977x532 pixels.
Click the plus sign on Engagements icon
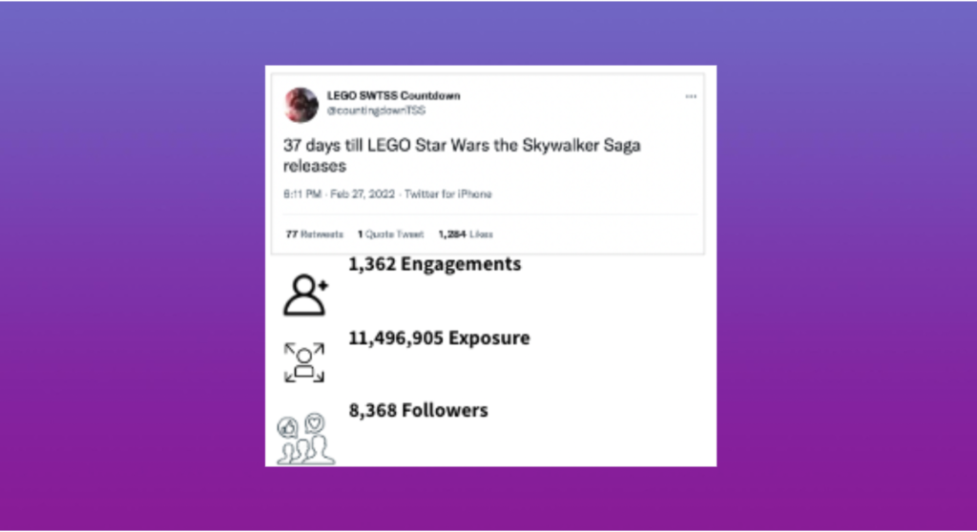(322, 285)
